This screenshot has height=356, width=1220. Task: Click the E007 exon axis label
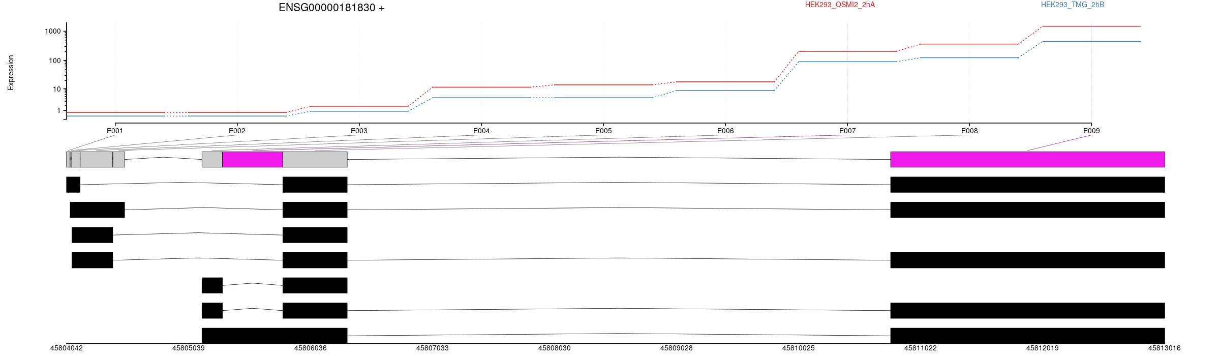(847, 131)
